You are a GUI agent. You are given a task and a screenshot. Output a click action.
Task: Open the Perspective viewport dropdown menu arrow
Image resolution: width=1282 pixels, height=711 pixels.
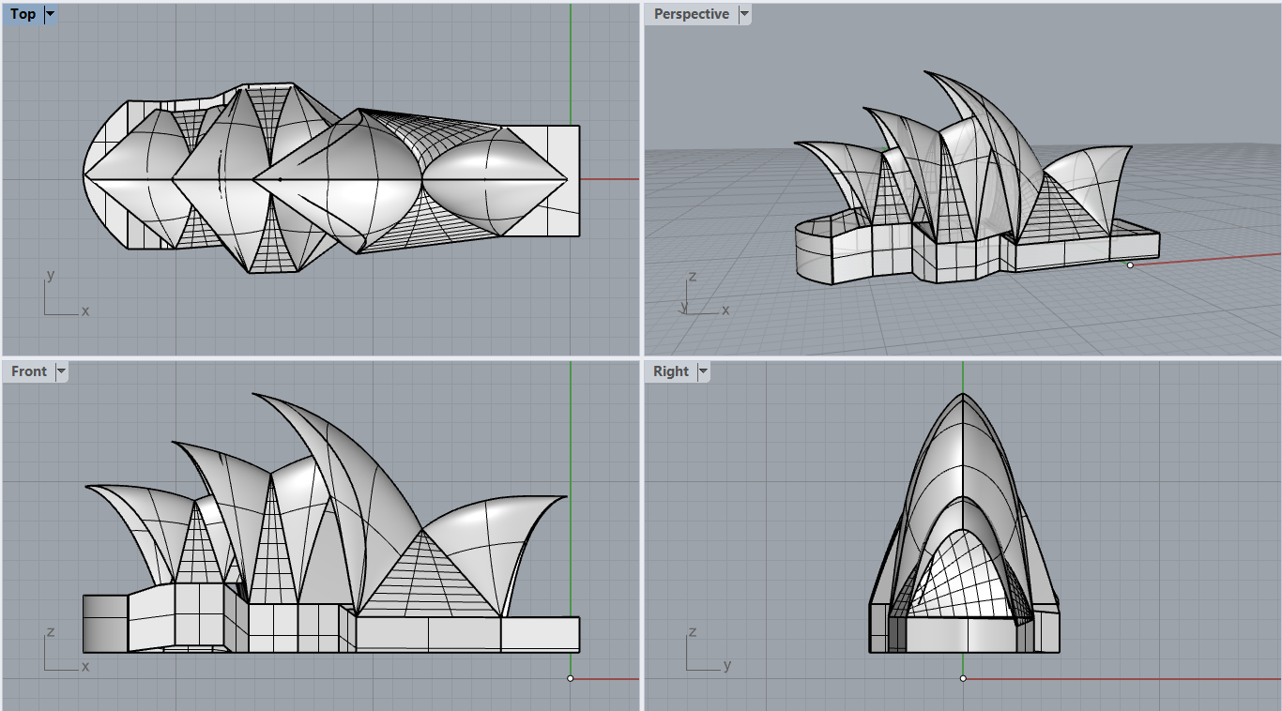pos(744,14)
